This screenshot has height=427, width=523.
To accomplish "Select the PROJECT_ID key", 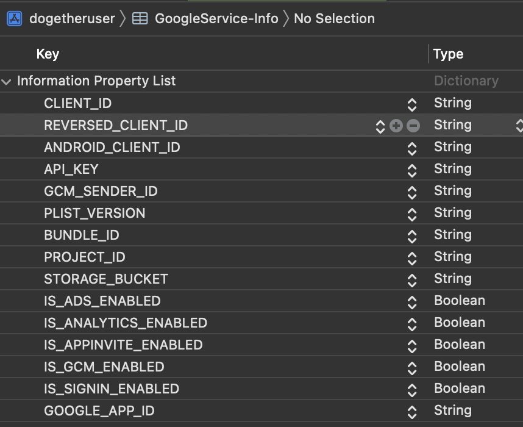I will pyautogui.click(x=85, y=257).
